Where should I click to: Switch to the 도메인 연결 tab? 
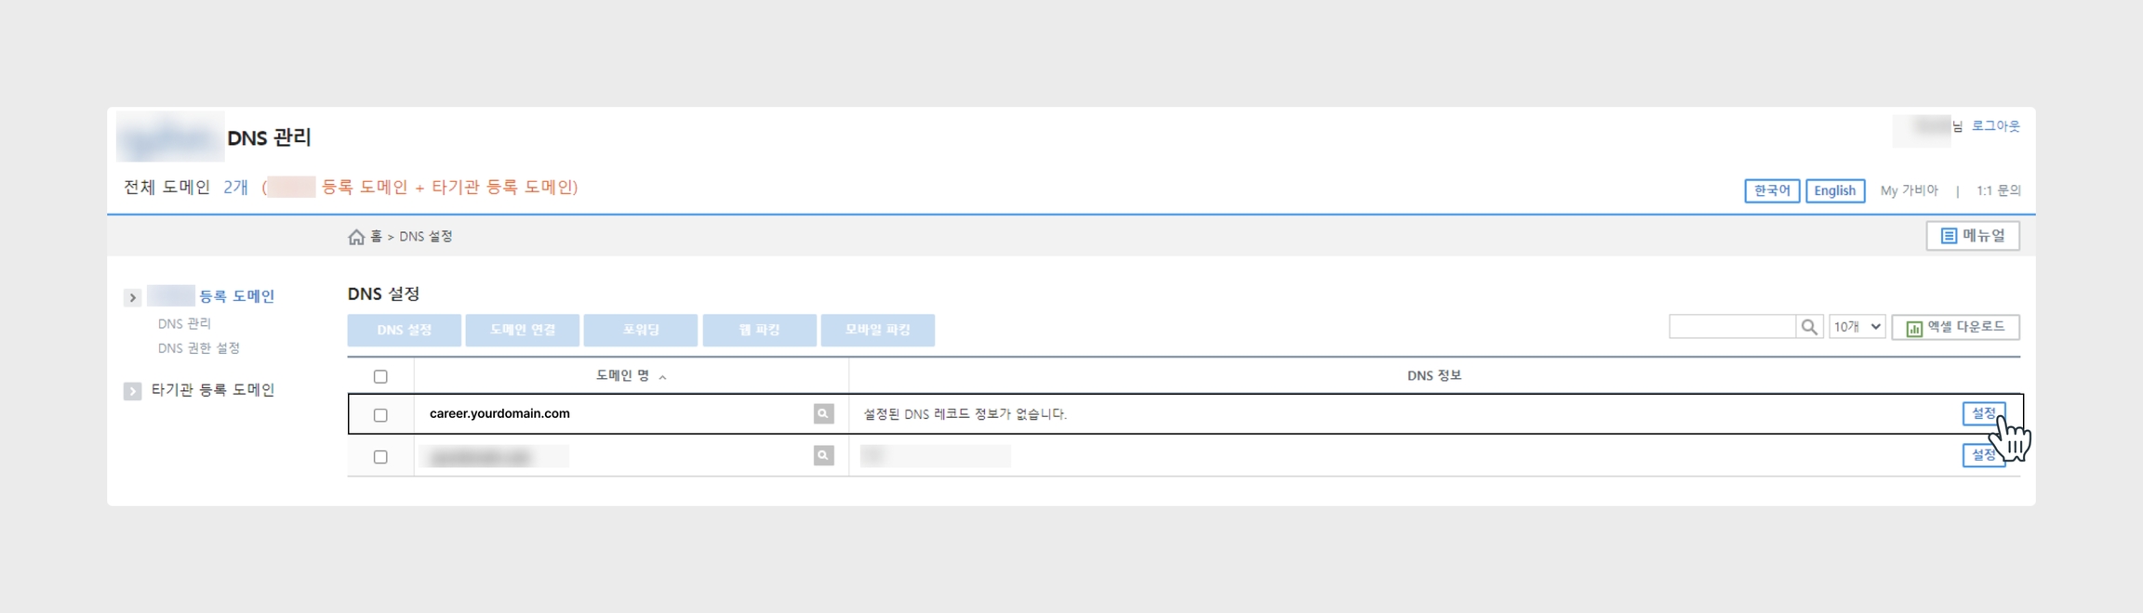pos(522,330)
